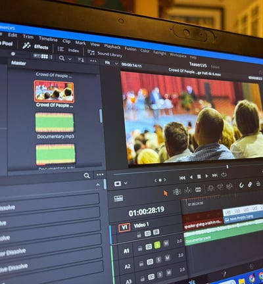Click the 01:00:28:19 timeline timecode field

pyautogui.click(x=146, y=211)
